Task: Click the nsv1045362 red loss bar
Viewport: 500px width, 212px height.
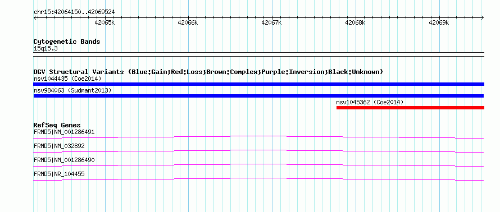Action: [x=410, y=108]
